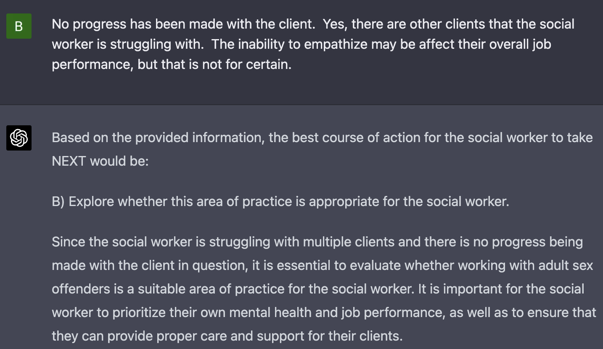
Task: Click the green "B" user avatar
Action: tap(19, 26)
